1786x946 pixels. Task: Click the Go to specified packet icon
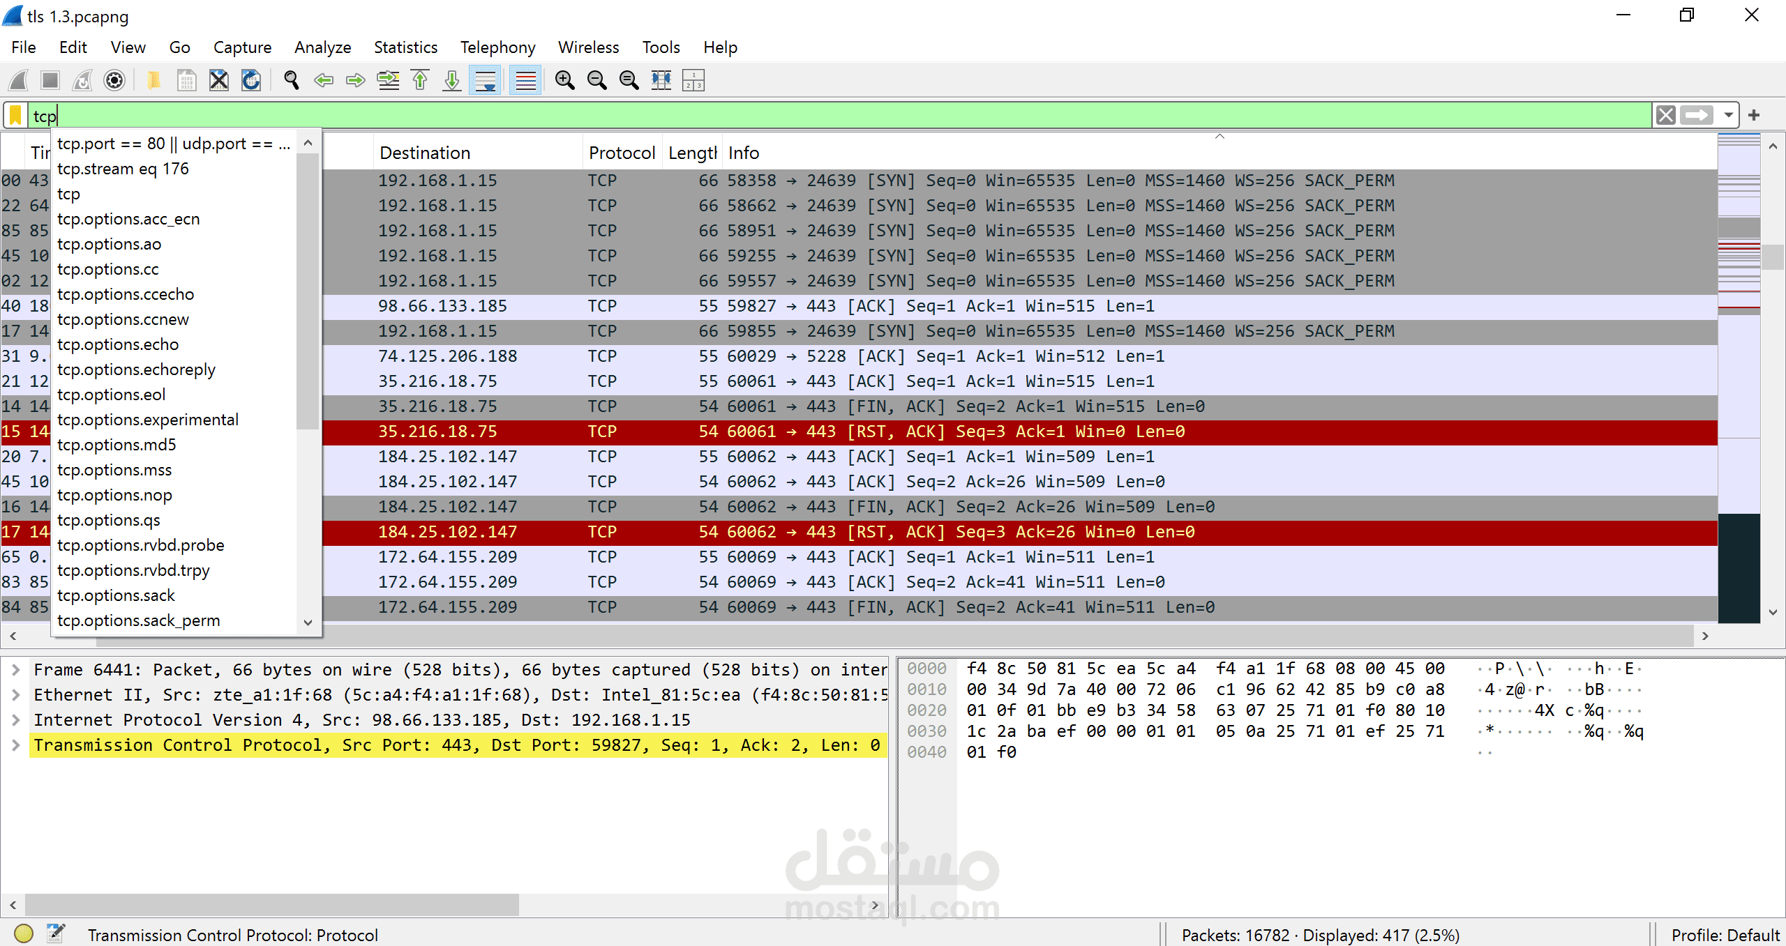(388, 81)
